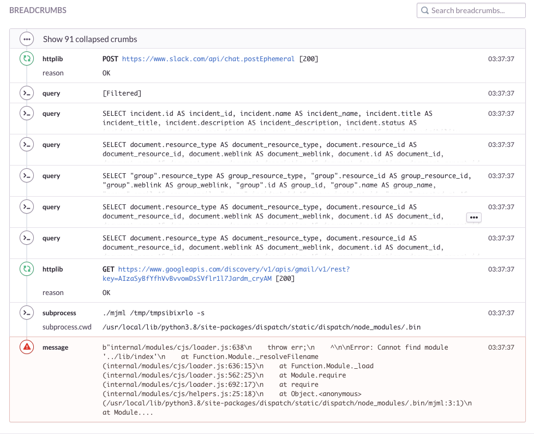Click the query icon for [Filtered] crumb
The width and height of the screenshot is (534, 436).
point(27,93)
